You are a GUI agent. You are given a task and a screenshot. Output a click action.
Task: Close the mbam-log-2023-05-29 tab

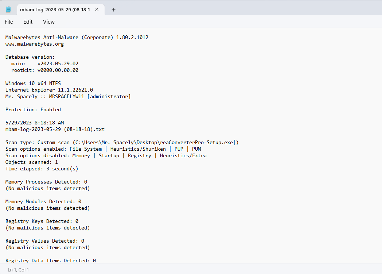coord(97,9)
